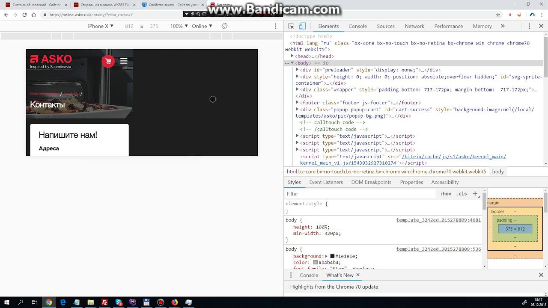This screenshot has width=548, height=308.
Task: Expand the div.wrapper node
Action: pos(298,89)
